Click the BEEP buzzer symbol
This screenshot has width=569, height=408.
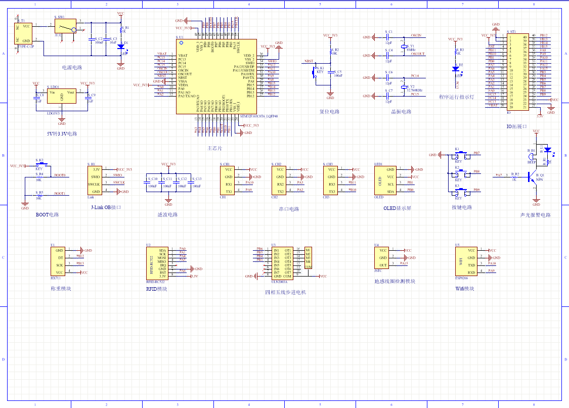pyautogui.click(x=533, y=157)
